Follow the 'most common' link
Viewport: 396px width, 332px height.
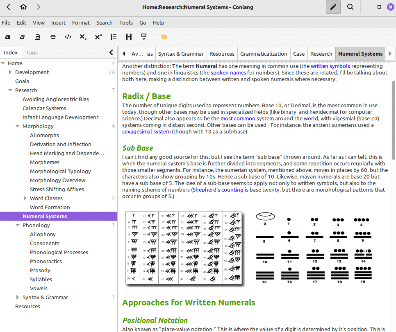pyautogui.click(x=238, y=119)
